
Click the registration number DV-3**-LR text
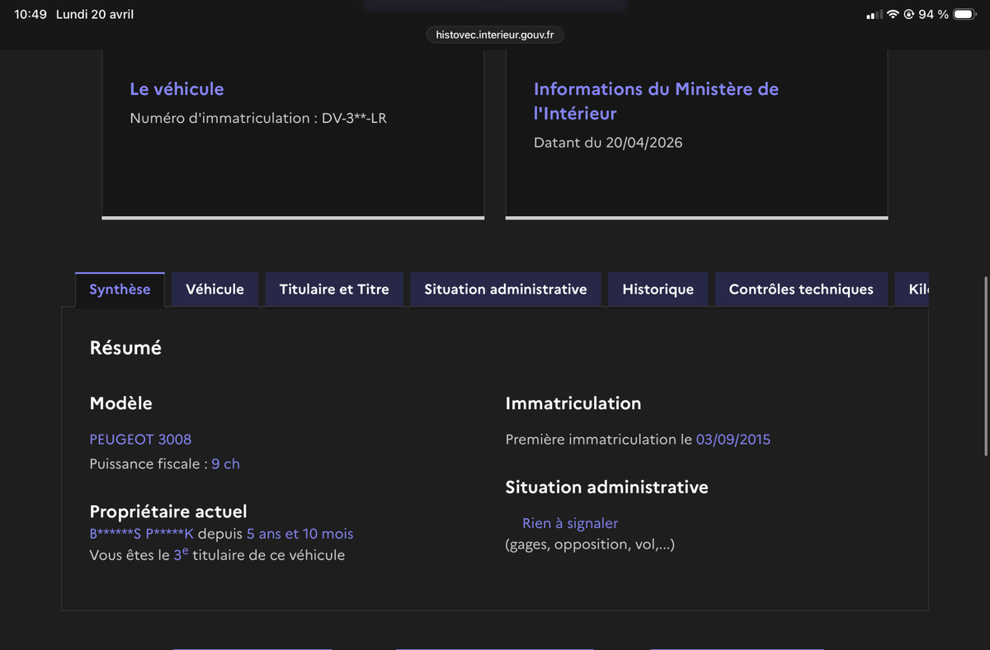coord(354,118)
